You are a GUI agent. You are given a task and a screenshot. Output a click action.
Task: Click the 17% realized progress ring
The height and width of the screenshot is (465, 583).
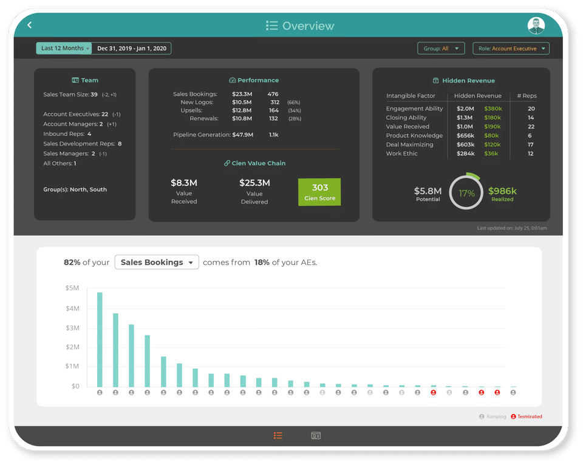(x=466, y=193)
